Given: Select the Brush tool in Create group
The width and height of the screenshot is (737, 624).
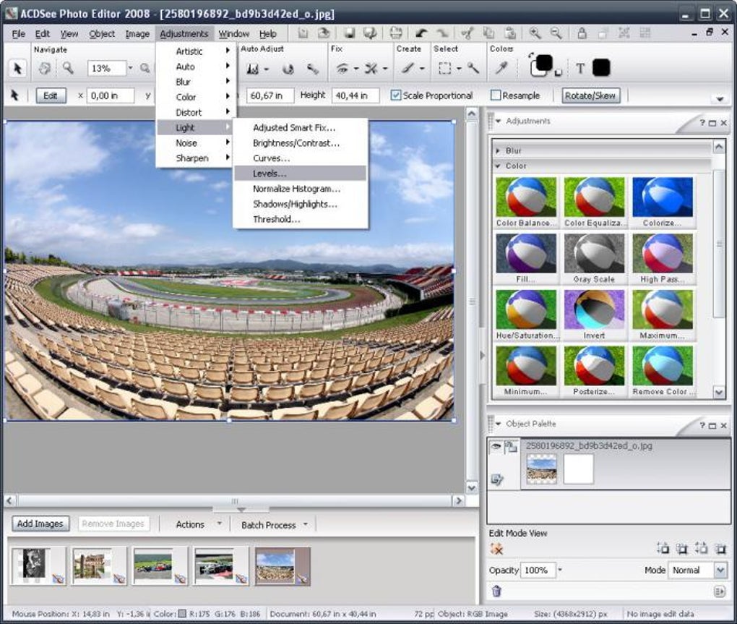Looking at the screenshot, I should coord(408,69).
